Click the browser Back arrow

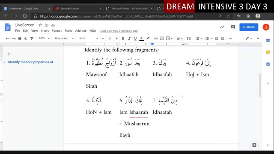pyautogui.click(x=6, y=16)
